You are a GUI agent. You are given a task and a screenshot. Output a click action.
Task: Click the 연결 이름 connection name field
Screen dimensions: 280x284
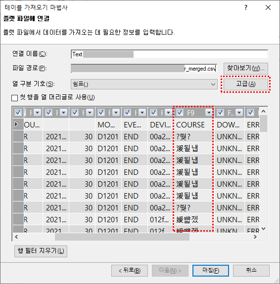(x=170, y=54)
